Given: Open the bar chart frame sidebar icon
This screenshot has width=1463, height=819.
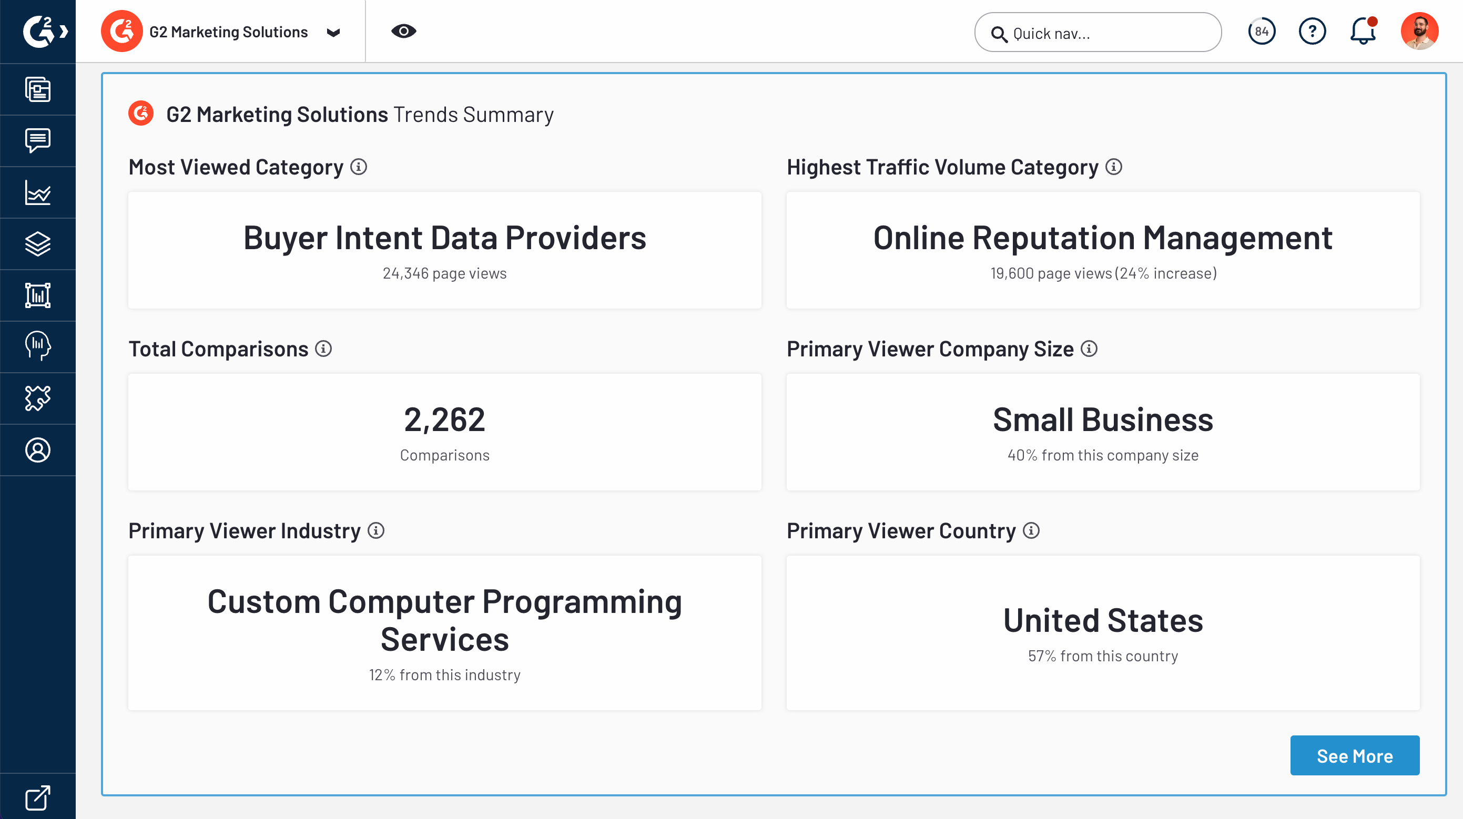Looking at the screenshot, I should click(38, 296).
